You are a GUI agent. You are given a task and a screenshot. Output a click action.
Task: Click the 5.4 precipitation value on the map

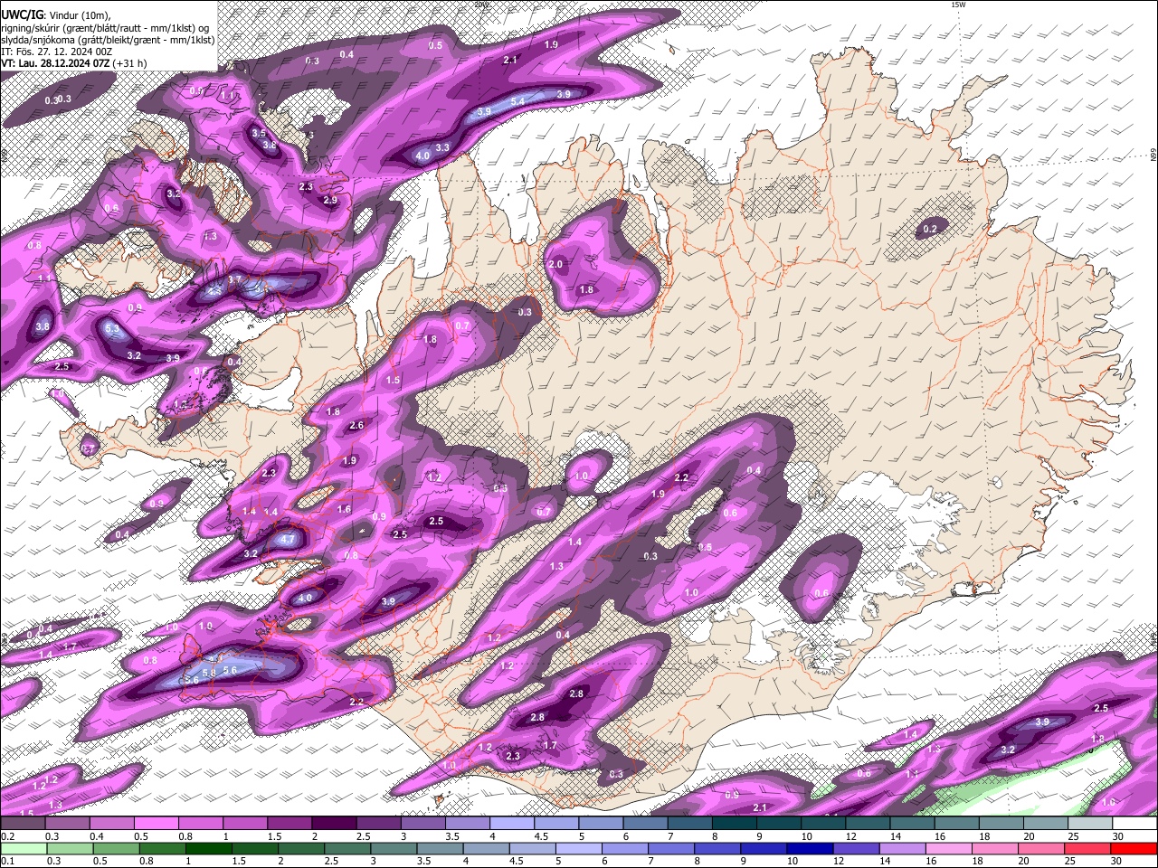[x=518, y=101]
